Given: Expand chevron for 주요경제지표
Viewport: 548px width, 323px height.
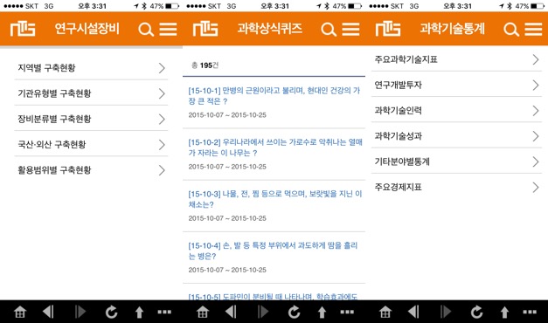Looking at the screenshot, I should coord(536,187).
